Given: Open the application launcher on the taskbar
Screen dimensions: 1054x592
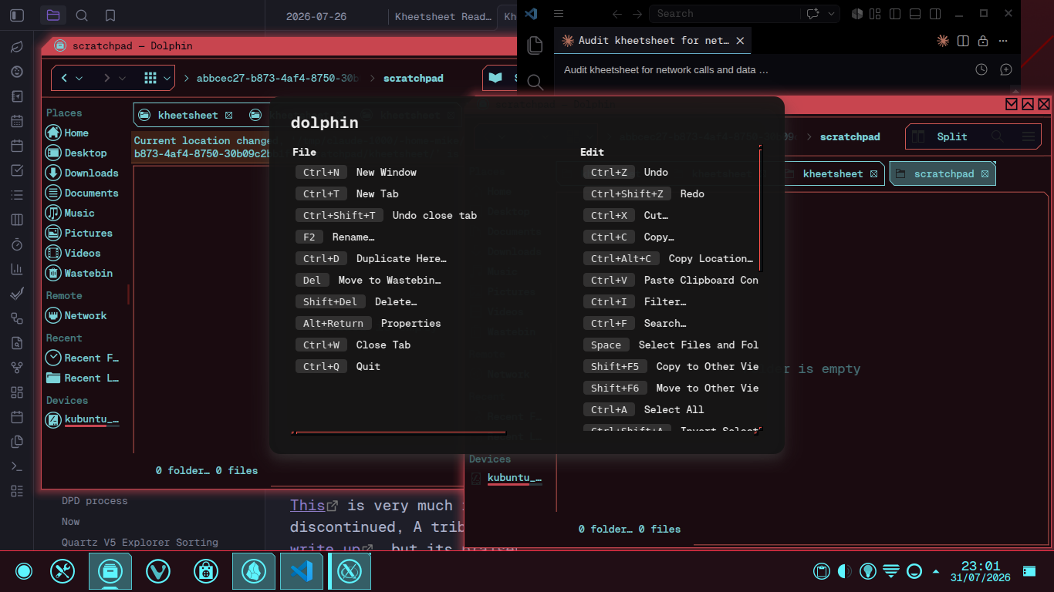Looking at the screenshot, I should pos(24,571).
